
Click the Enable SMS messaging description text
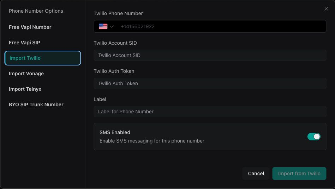(152, 141)
